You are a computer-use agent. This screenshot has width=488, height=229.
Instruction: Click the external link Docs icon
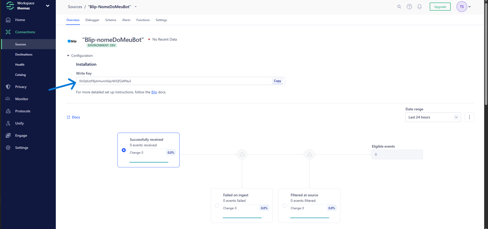[x=68, y=117]
